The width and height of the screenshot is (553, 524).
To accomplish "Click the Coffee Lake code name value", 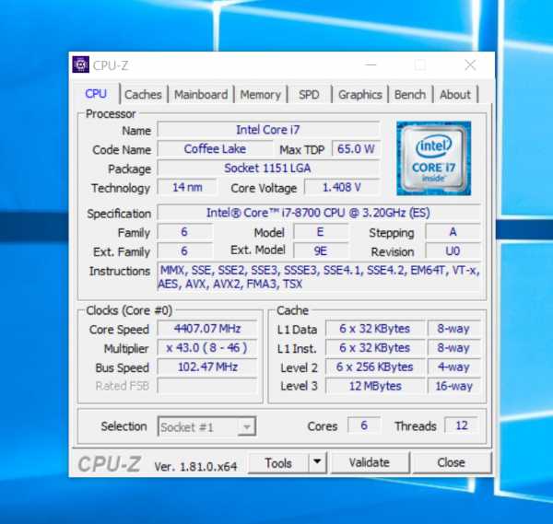I will click(215, 148).
